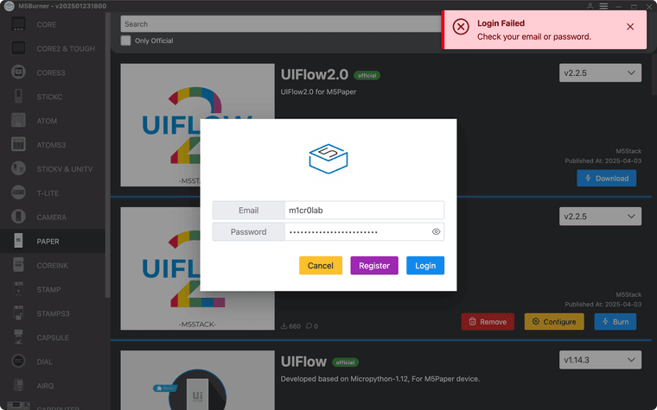The width and height of the screenshot is (657, 410).
Task: Click the UIFlow M5Paper device thumbnail
Action: point(197,381)
